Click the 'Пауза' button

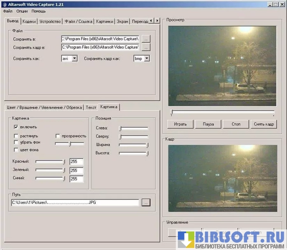coord(208,124)
